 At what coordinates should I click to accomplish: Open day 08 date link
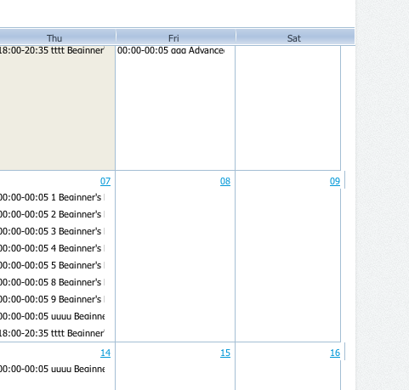click(x=225, y=181)
